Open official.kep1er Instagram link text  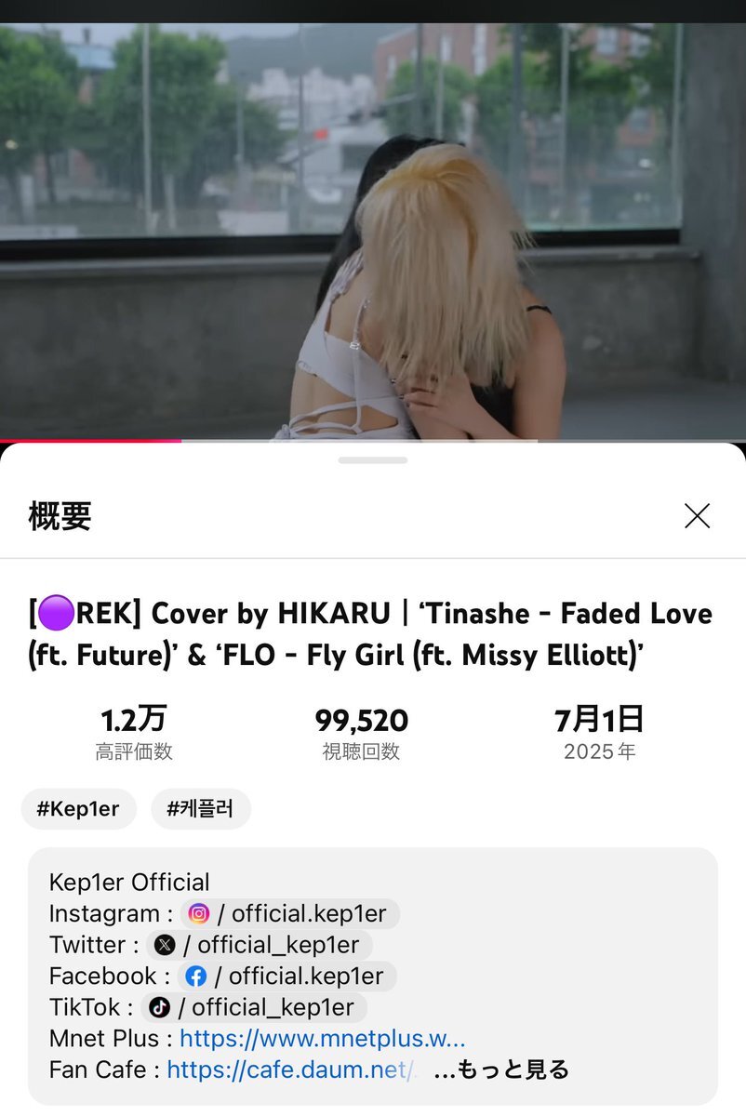click(309, 913)
